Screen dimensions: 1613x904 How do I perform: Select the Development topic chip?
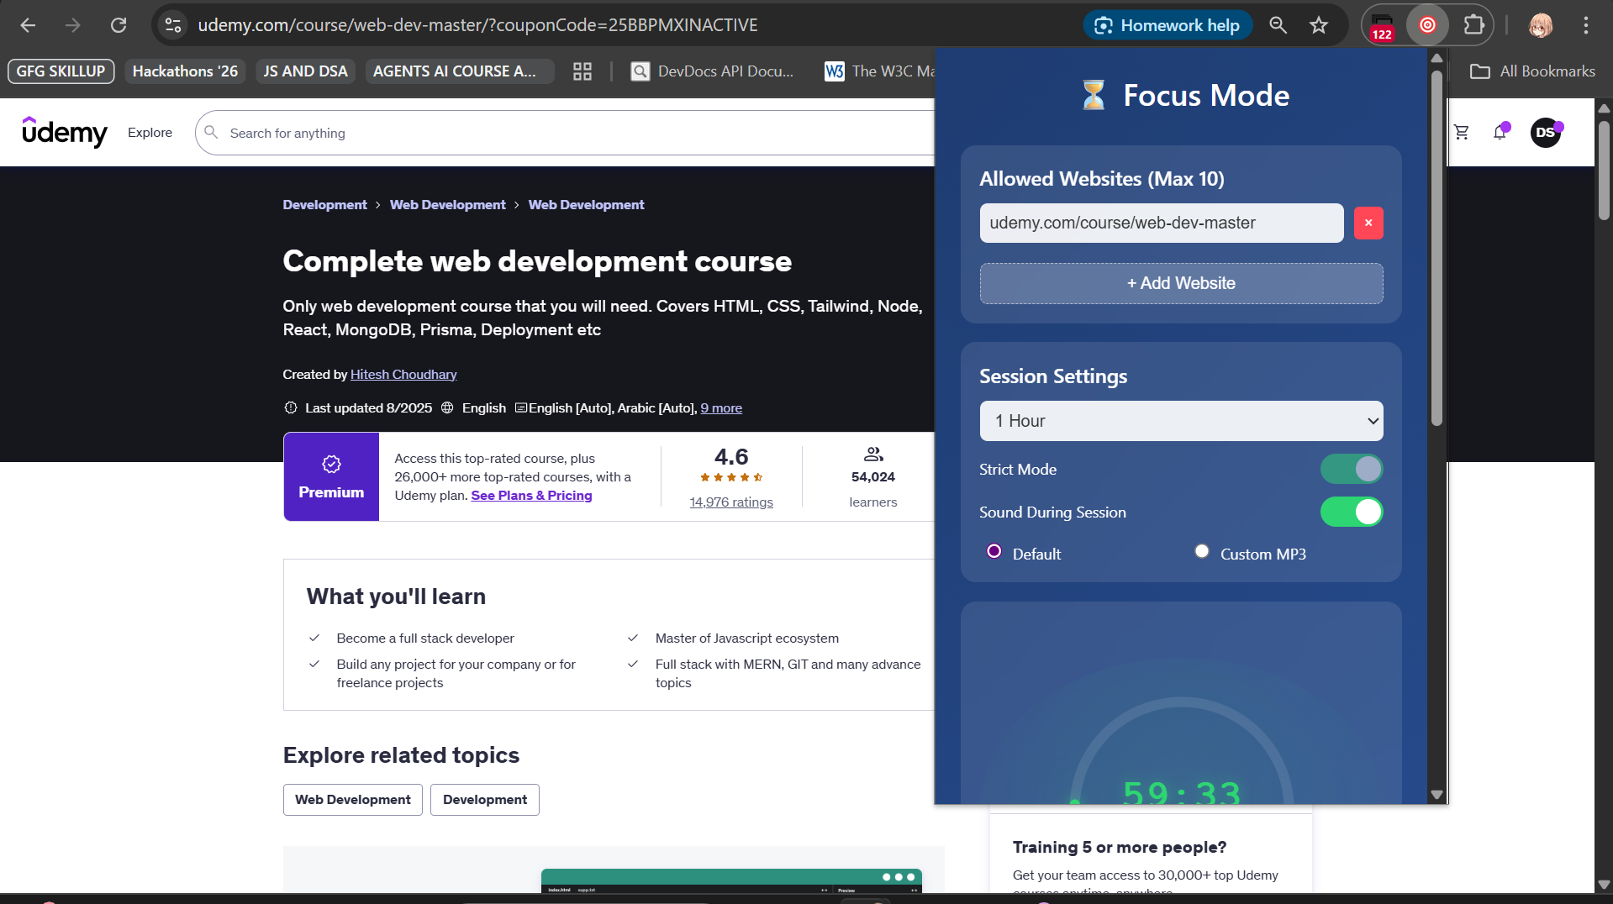(x=485, y=800)
